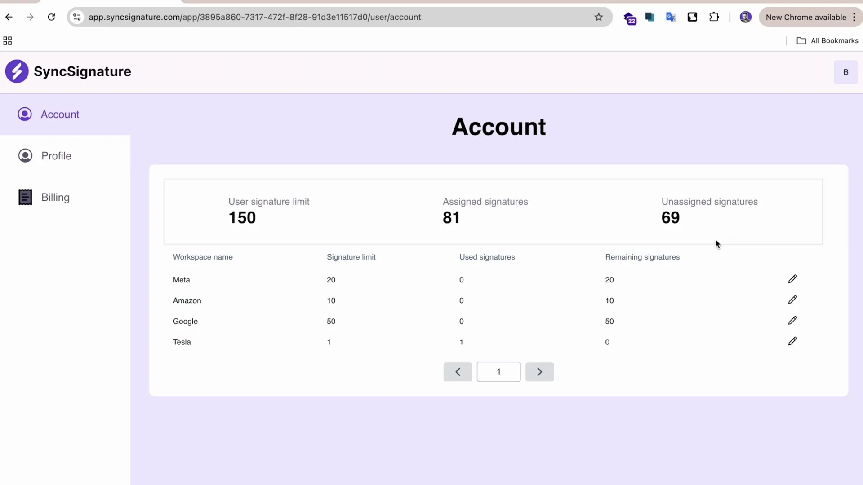Click the edit icon for Amazon workspace
863x485 pixels.
(792, 300)
